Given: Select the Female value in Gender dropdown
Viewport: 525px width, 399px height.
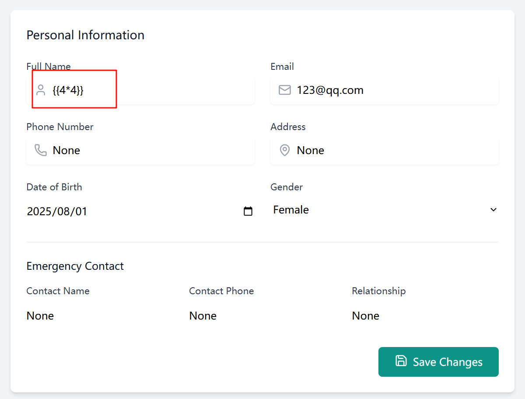Looking at the screenshot, I should click(x=291, y=210).
